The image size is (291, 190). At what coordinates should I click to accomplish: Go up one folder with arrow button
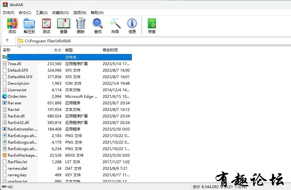[7, 40]
